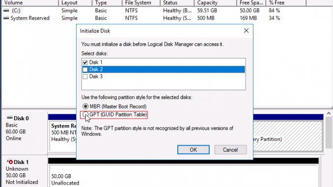Click the disk pane scrollbar up arrow
The height and width of the screenshot is (187, 333).
[329, 113]
